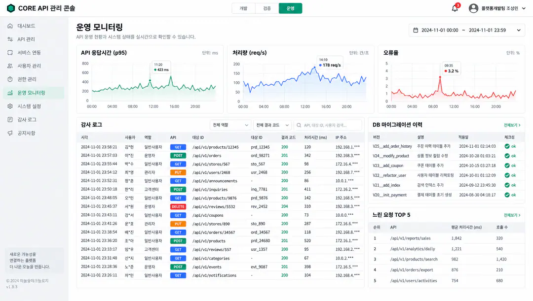
Task: Click the /api/v1/notifications log entry
Action: pos(220,275)
